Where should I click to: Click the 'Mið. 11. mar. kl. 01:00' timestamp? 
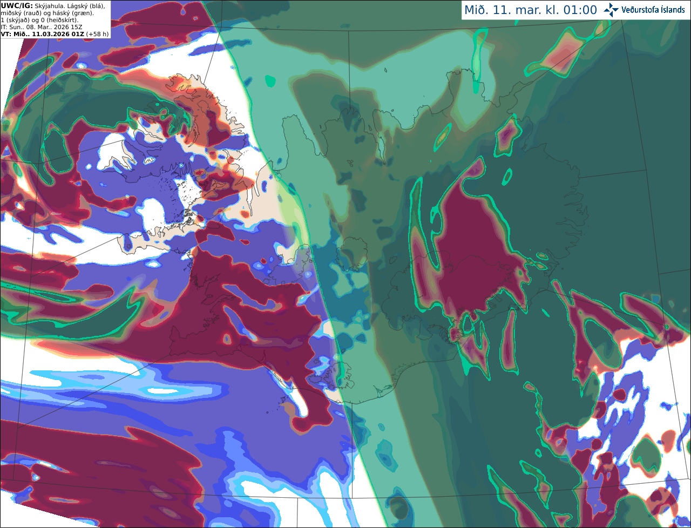pos(531,10)
